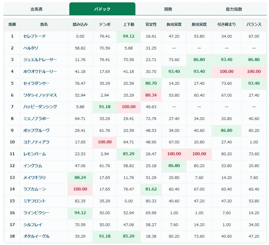Select シルフレイ's 安定性 value 58.27
The height and width of the screenshot is (245, 269).
coord(151,225)
